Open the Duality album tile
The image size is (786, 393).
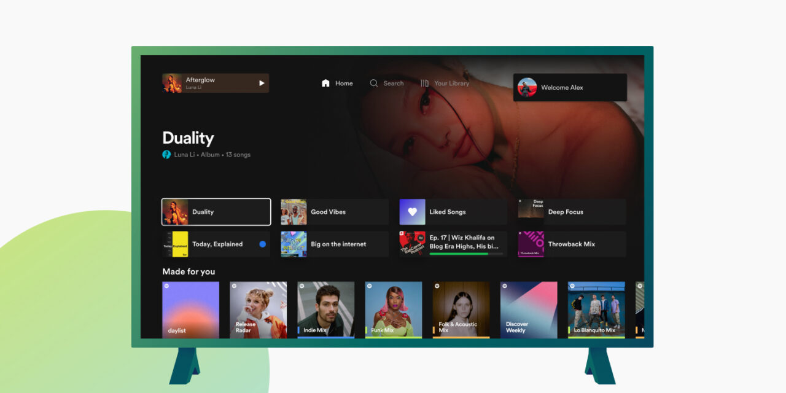coord(216,212)
